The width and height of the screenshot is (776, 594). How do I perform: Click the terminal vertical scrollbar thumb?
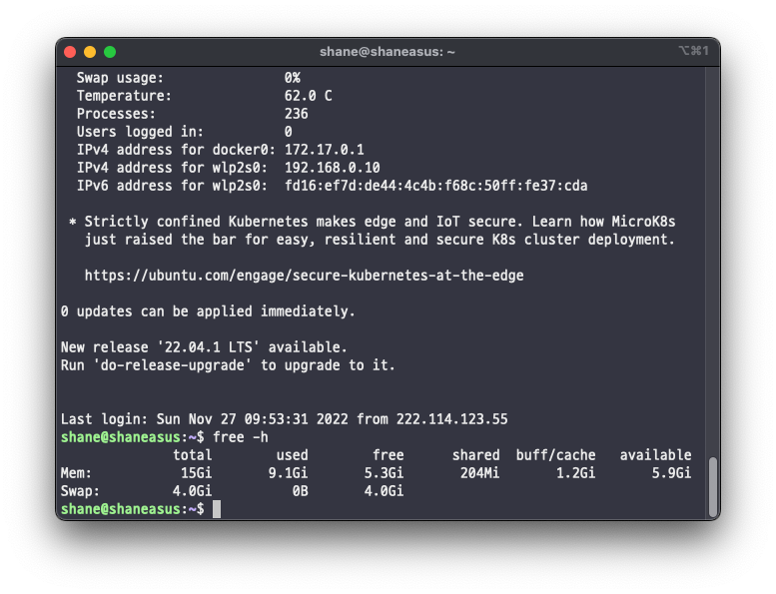tap(713, 487)
